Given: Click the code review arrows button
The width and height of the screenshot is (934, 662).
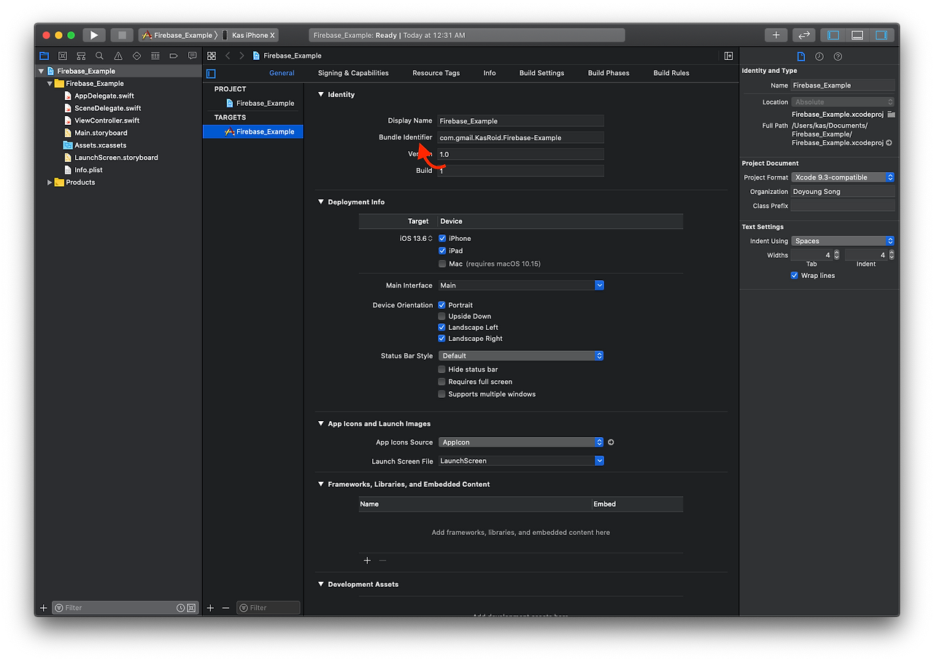Looking at the screenshot, I should coord(804,35).
